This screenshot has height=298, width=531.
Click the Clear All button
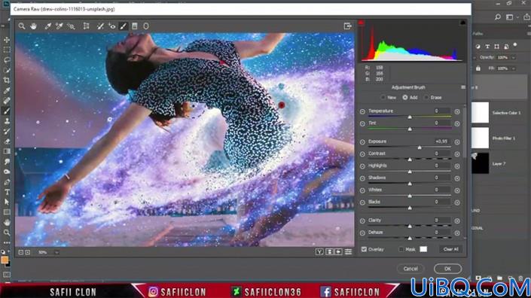(450, 249)
